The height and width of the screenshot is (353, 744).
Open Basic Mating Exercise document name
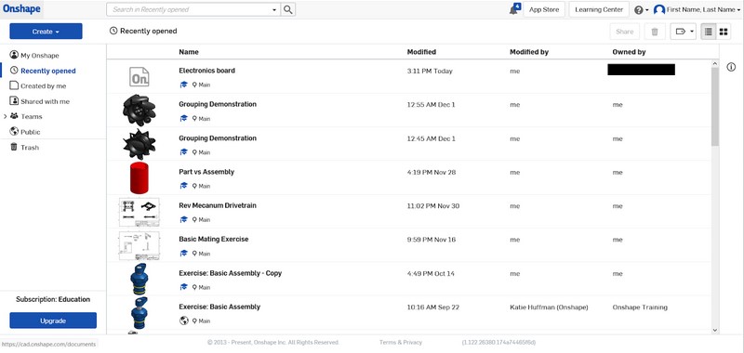coord(214,240)
